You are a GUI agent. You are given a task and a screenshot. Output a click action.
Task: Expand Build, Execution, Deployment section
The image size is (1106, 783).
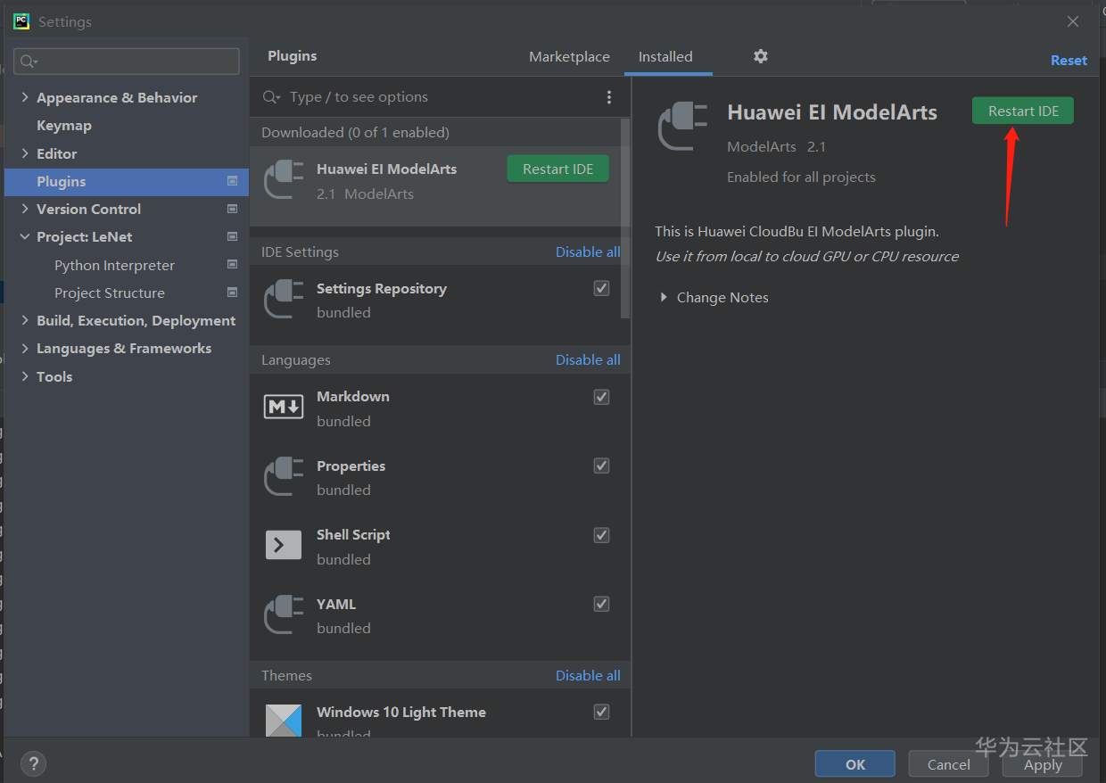(x=25, y=320)
